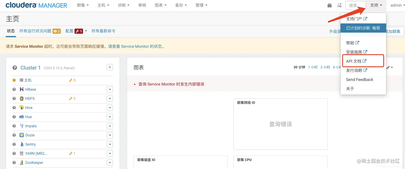Toggle the 支持 support menu
The width and height of the screenshot is (405, 169).
tap(376, 5)
